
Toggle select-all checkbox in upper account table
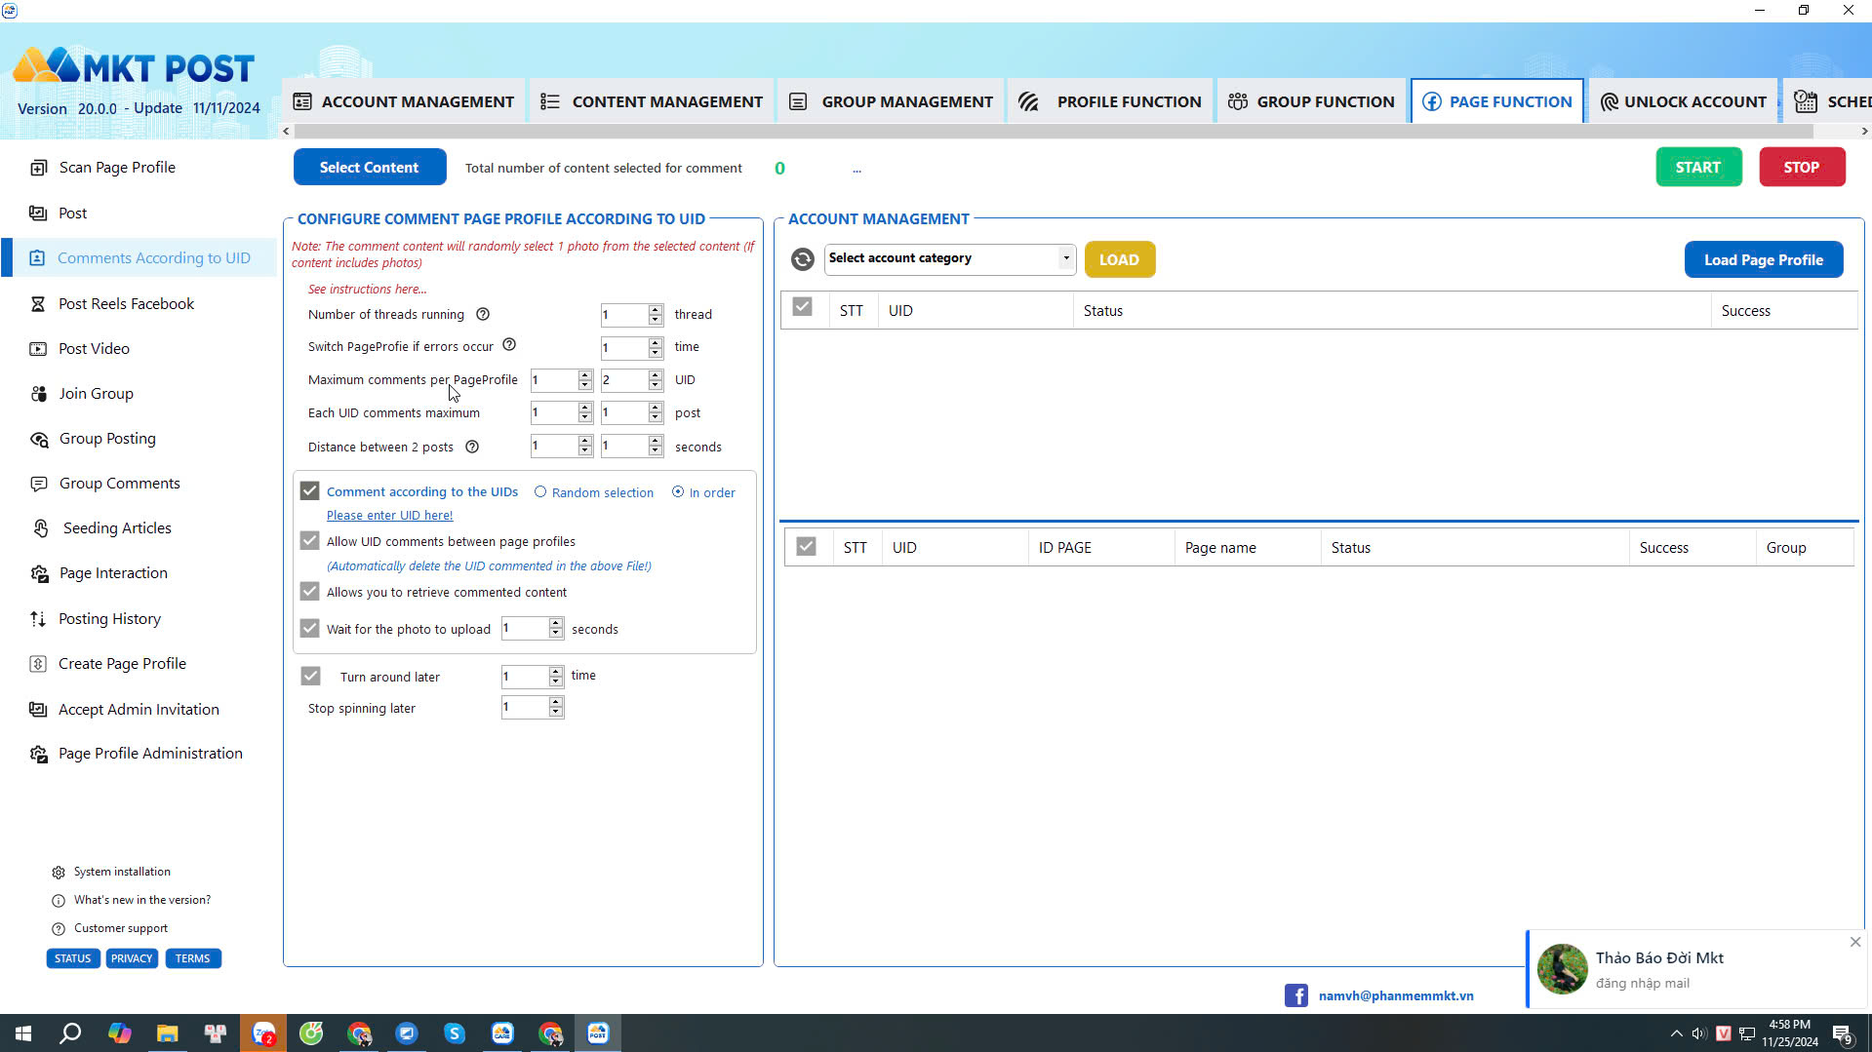pyautogui.click(x=802, y=307)
